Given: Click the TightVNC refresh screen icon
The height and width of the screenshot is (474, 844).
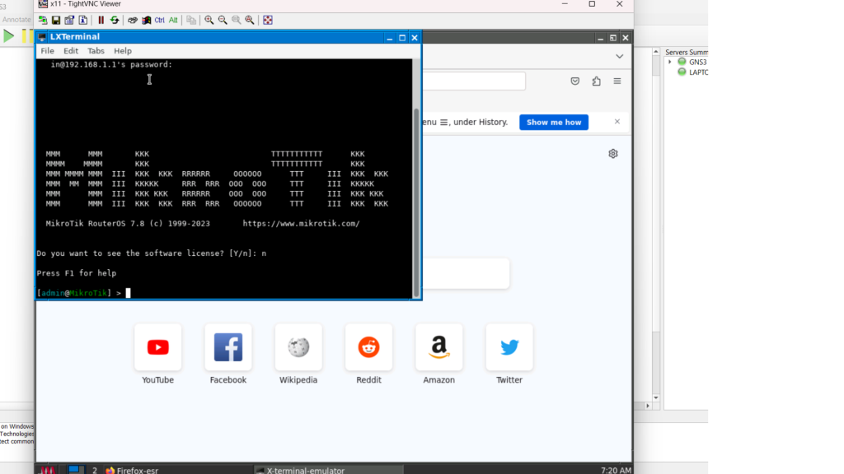Looking at the screenshot, I should pos(115,20).
